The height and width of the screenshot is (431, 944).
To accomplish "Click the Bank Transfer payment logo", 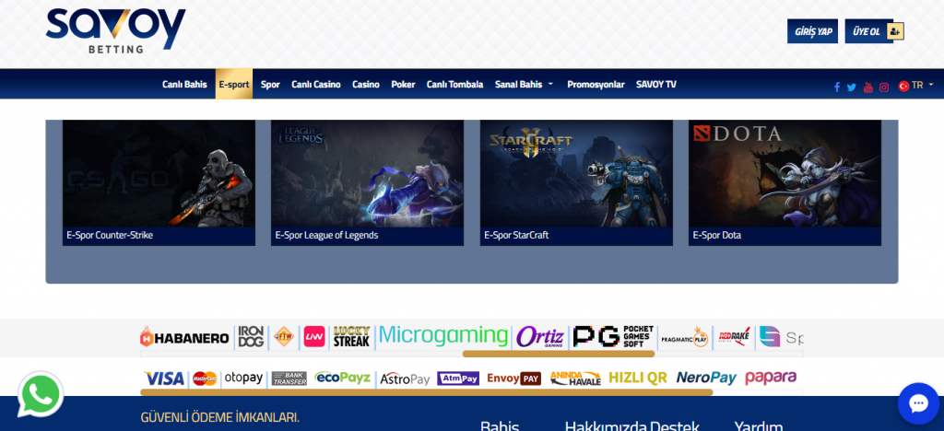I will [x=289, y=379].
